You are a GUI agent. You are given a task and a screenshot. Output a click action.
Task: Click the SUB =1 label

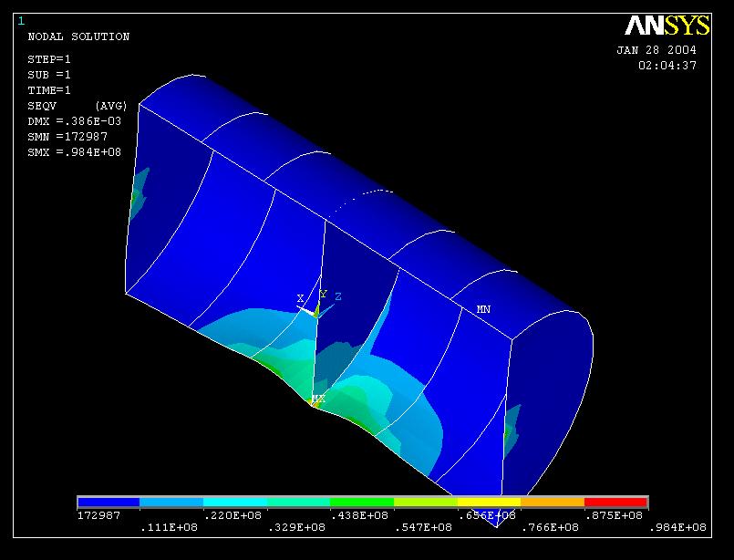pyautogui.click(x=49, y=75)
